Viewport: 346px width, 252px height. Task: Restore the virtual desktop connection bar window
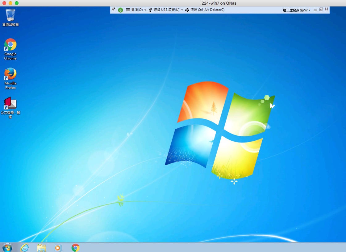point(321,9)
